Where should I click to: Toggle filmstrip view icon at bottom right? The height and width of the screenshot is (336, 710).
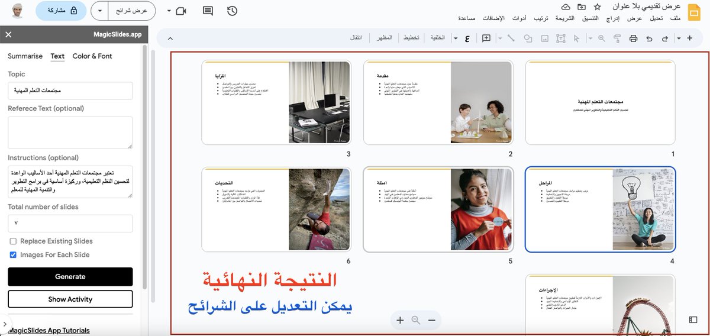point(693,320)
